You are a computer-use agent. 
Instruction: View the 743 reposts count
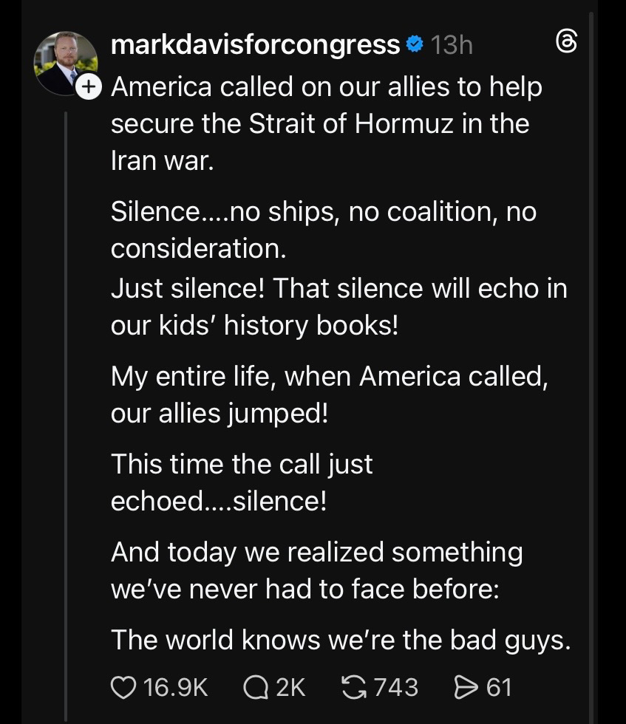(396, 687)
